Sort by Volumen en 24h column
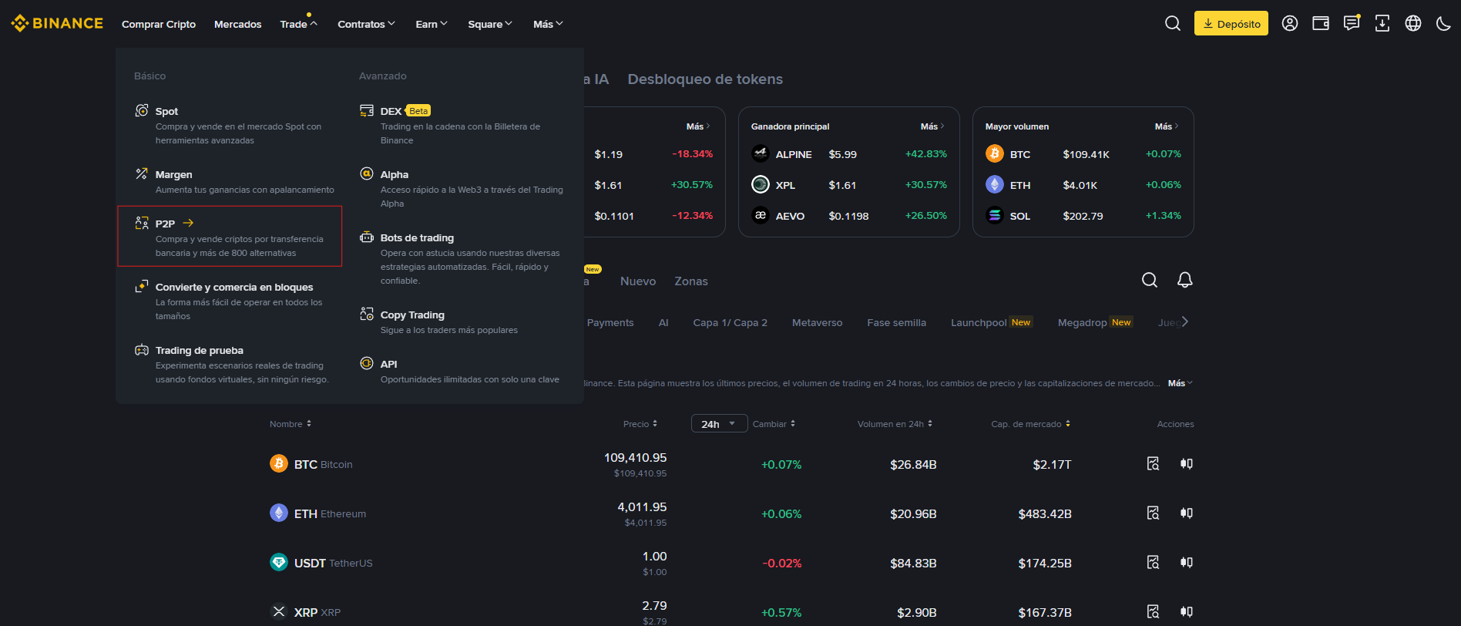Viewport: 1461px width, 626px height. click(895, 424)
